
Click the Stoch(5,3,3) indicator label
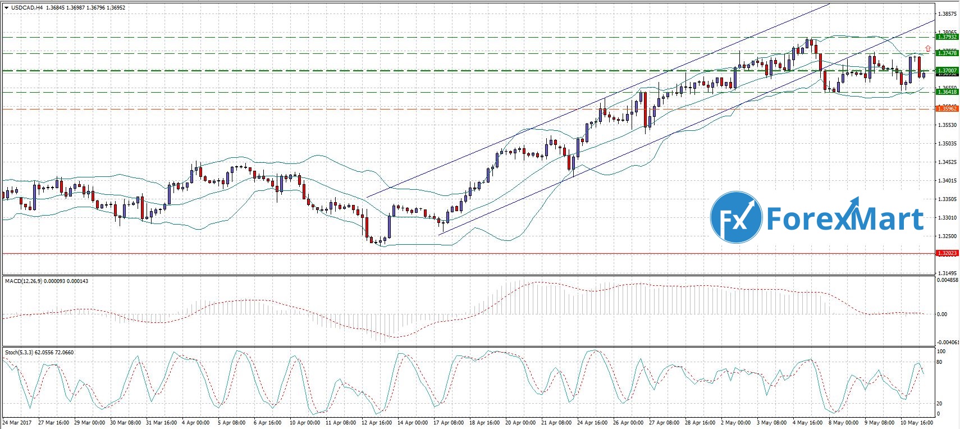(19, 352)
